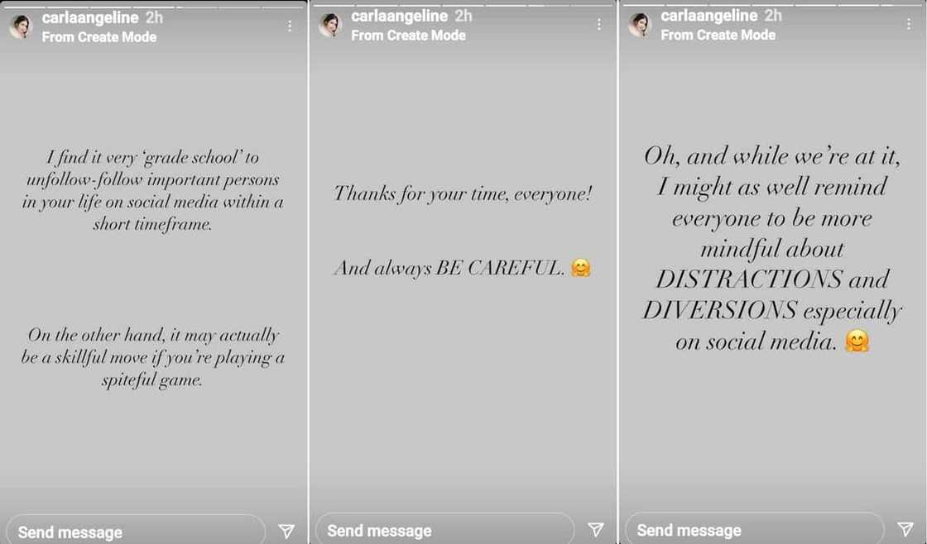
Task: Click hugging emoji after 'social media' in right story
Action: [x=857, y=341]
